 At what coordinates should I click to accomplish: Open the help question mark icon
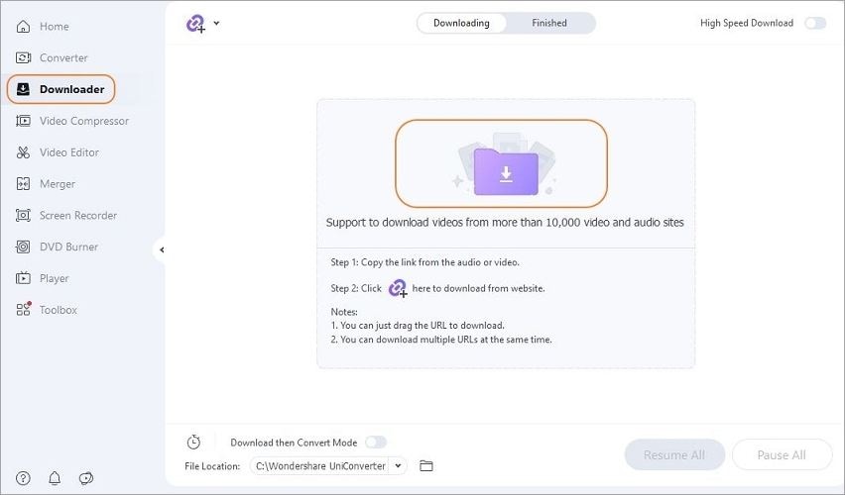tap(23, 478)
